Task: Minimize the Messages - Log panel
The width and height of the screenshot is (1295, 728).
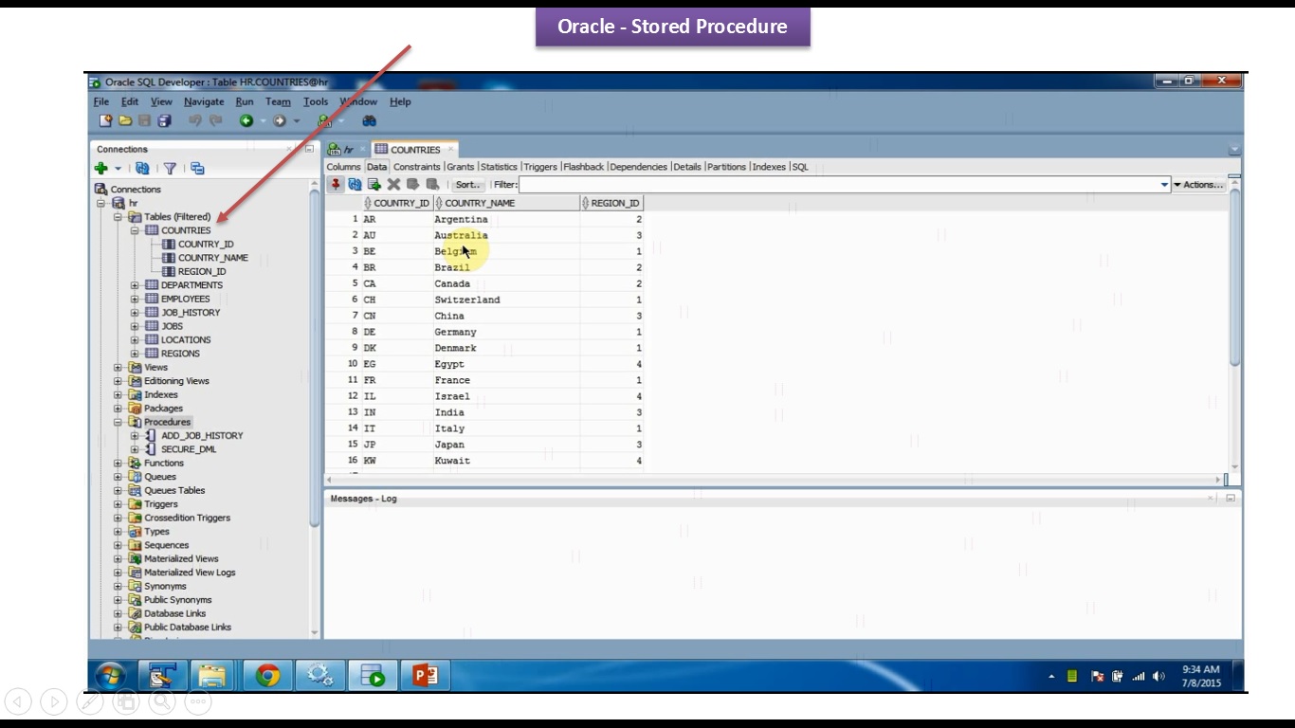Action: [1231, 498]
